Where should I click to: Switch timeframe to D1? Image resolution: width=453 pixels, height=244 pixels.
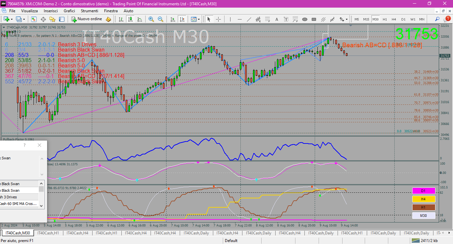[403, 19]
